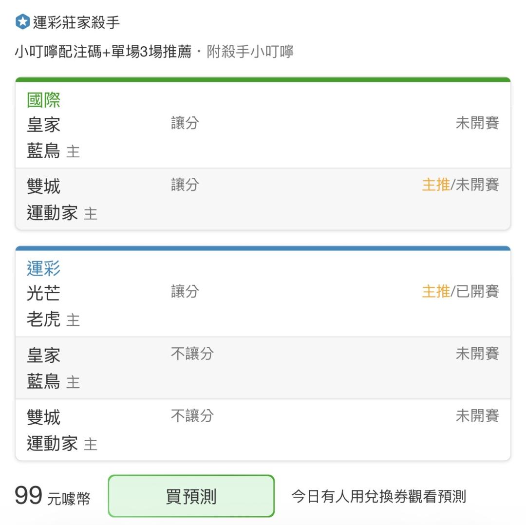Click the green bar above 國際 card
Image resolution: width=526 pixels, height=525 pixels.
coord(263,79)
